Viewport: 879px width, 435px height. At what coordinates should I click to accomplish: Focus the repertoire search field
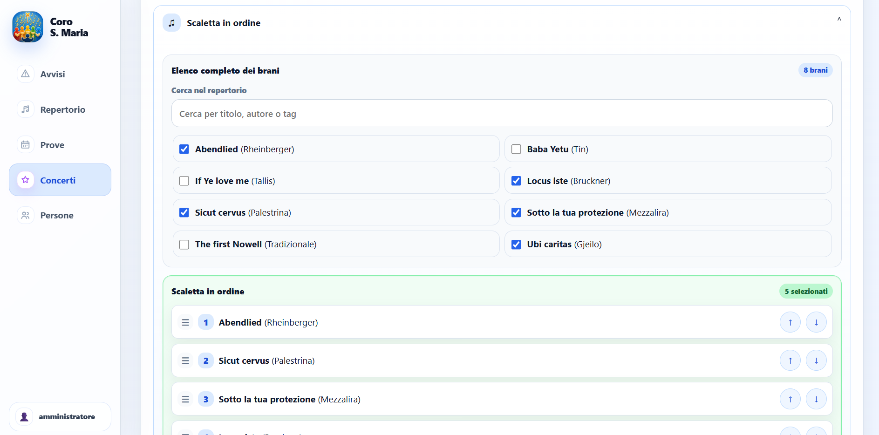pyautogui.click(x=502, y=113)
